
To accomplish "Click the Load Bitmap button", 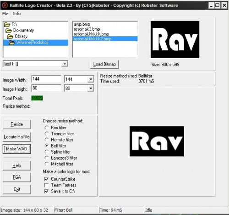I will tap(104, 64).
